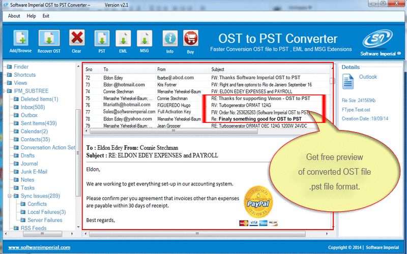Select the Views folder
The image size is (407, 254).
(20, 83)
